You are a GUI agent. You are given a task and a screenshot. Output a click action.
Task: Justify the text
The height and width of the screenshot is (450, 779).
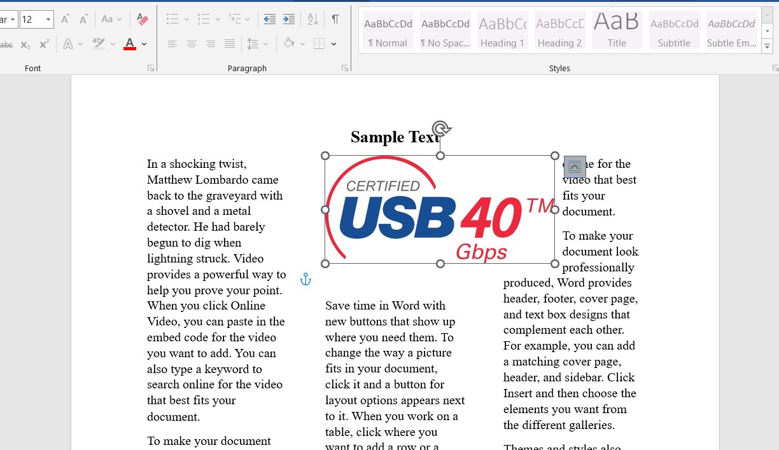click(230, 44)
